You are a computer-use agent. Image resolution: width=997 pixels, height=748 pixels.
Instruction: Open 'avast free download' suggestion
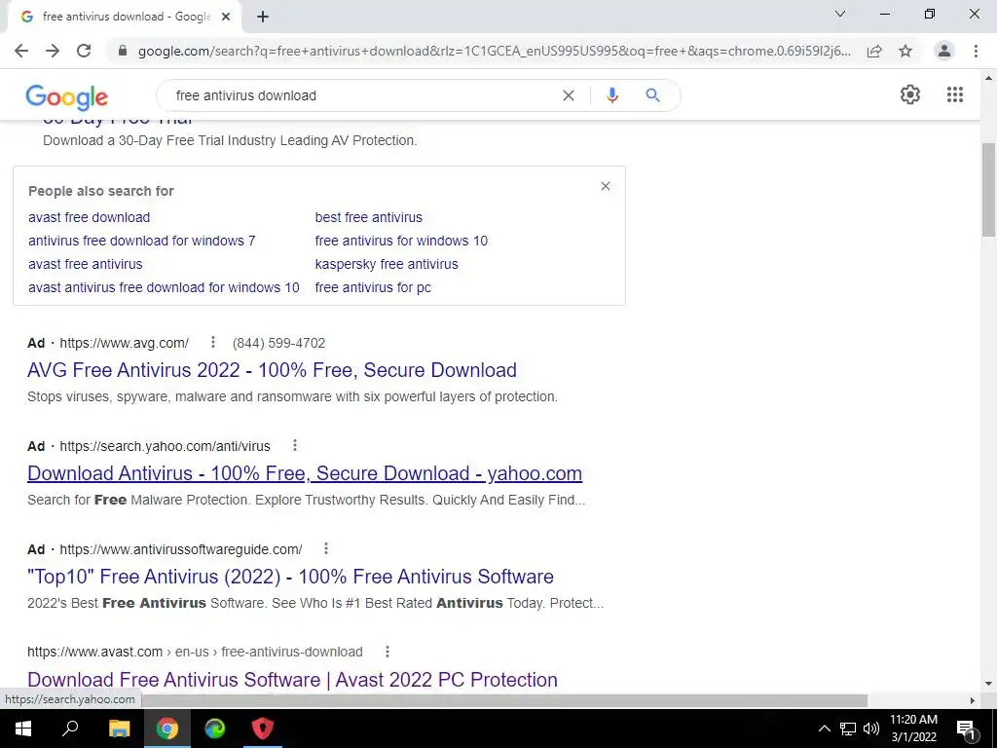point(89,217)
